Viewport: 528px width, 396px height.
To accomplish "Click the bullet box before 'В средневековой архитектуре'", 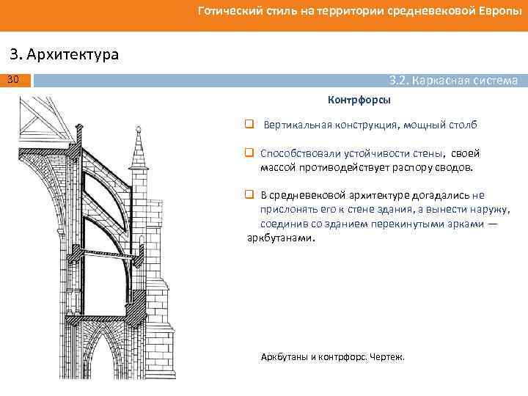I will click(249, 194).
